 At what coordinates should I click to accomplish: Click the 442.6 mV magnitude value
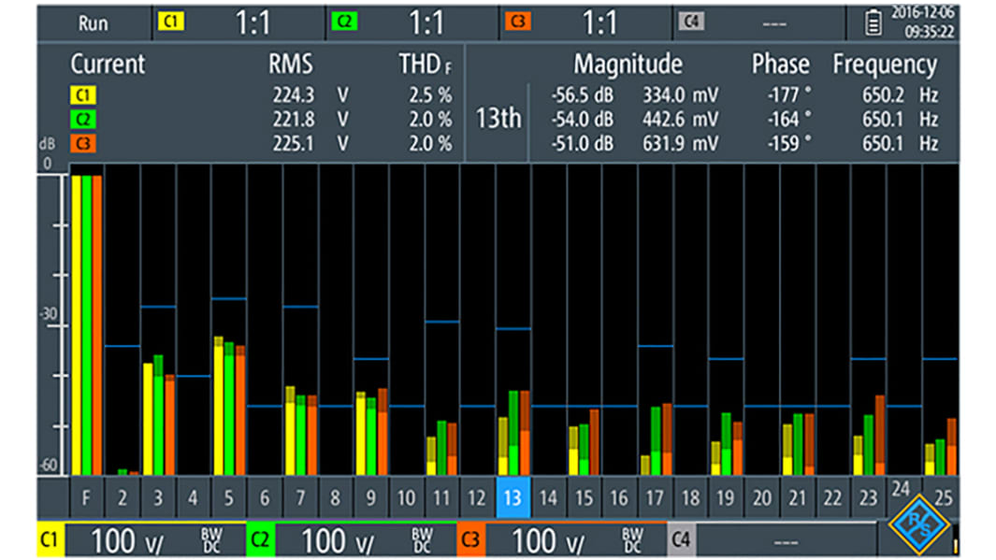pyautogui.click(x=680, y=120)
